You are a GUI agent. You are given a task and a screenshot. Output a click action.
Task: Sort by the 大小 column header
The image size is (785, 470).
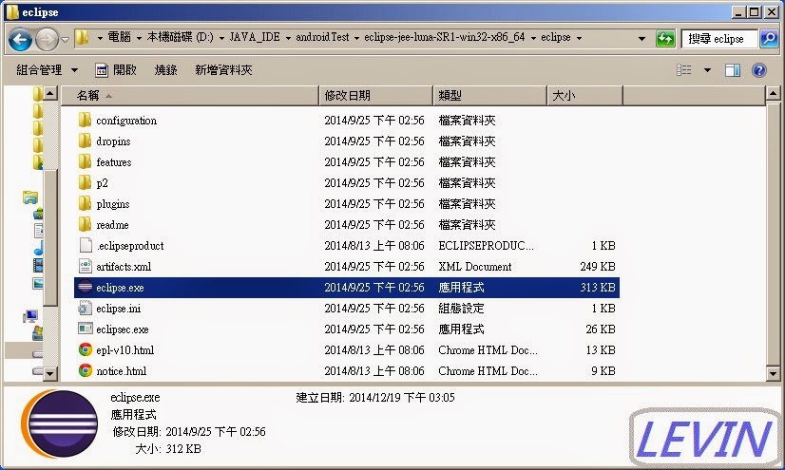click(x=585, y=96)
